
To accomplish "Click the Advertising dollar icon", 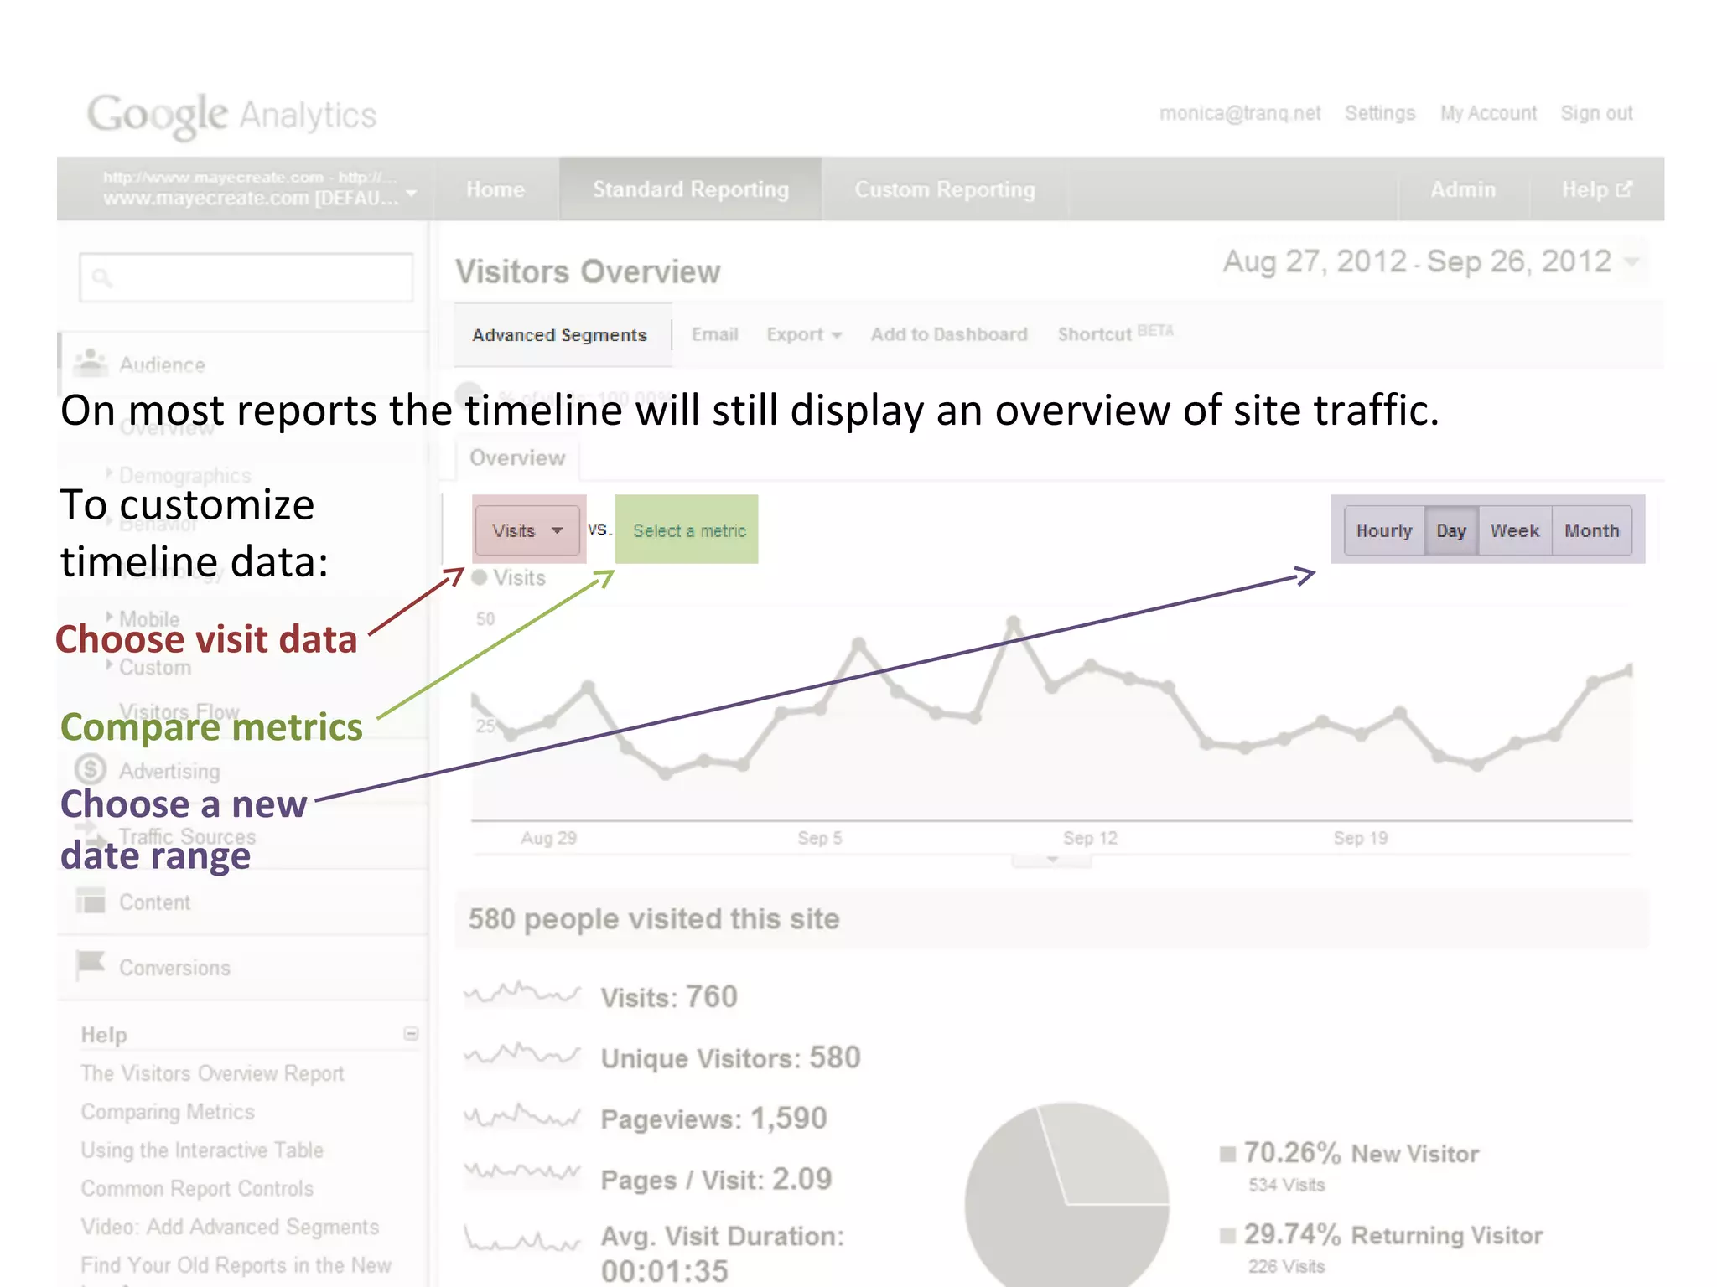I will click(90, 769).
